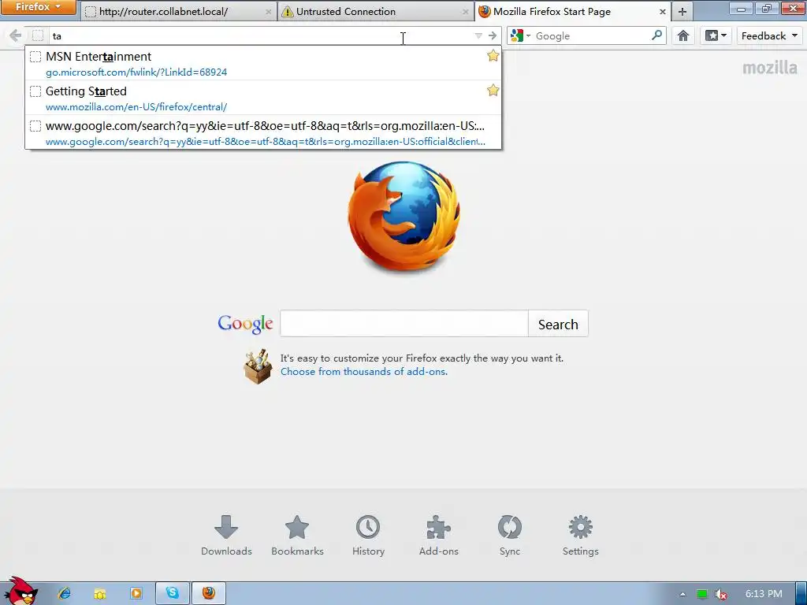Click the muted volume tray icon
The width and height of the screenshot is (807, 605).
pyautogui.click(x=721, y=594)
